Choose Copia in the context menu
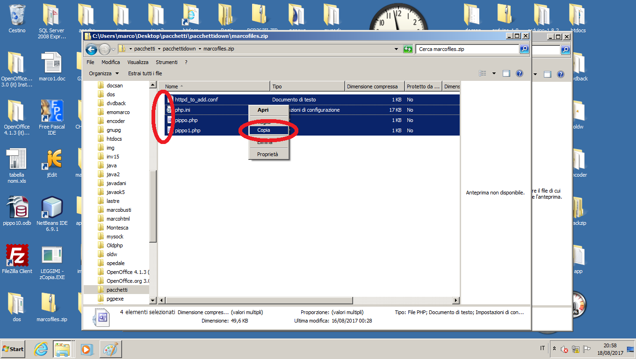The height and width of the screenshot is (359, 636). click(x=264, y=130)
